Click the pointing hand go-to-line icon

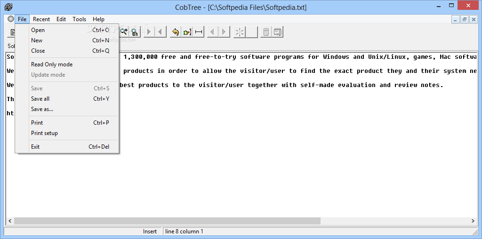point(187,32)
